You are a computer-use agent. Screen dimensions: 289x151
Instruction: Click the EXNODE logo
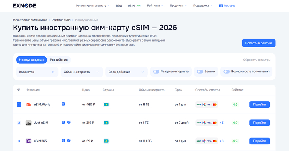pyautogui.click(x=24, y=6)
